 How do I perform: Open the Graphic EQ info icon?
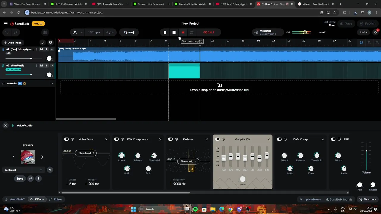[x=223, y=139]
